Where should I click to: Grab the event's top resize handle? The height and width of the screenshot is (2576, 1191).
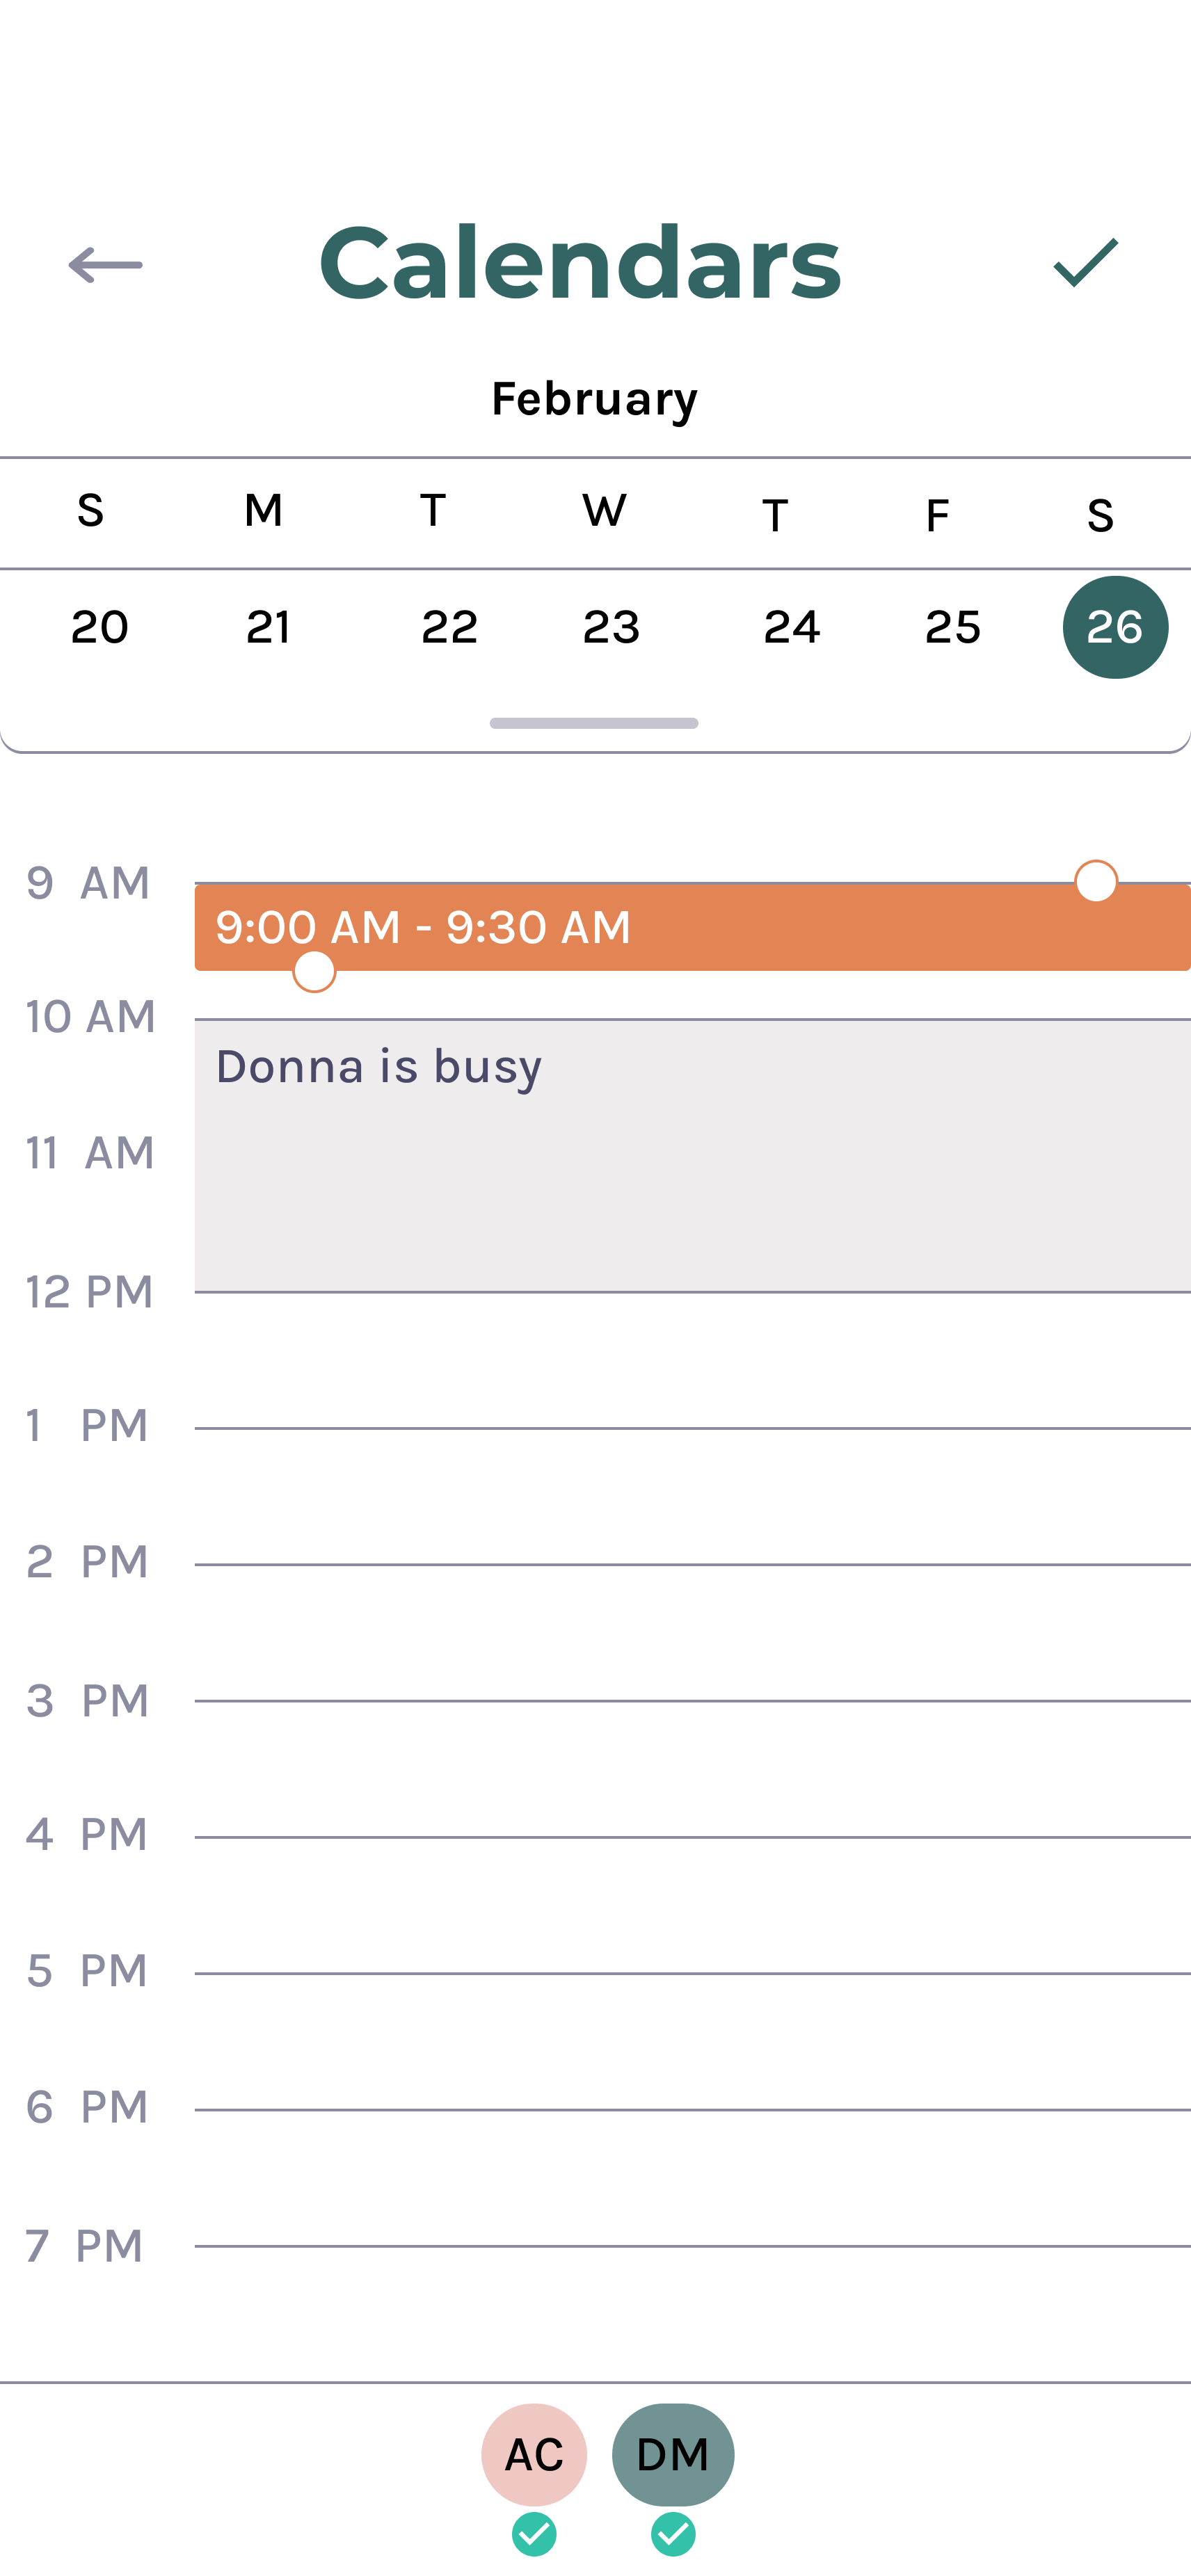[1096, 881]
